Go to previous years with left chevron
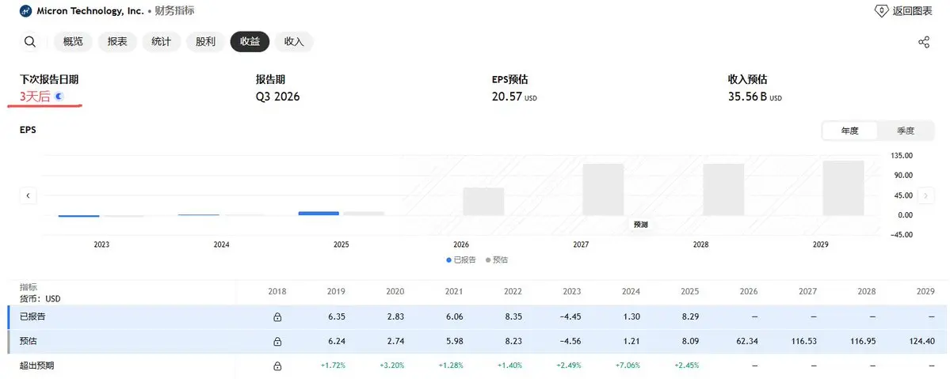Viewport: 950px width, 379px height. [x=28, y=195]
